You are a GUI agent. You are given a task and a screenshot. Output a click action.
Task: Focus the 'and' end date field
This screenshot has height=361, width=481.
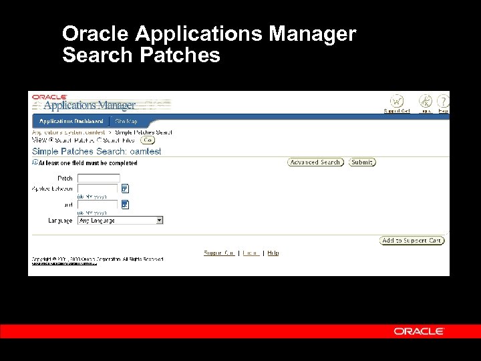point(98,205)
